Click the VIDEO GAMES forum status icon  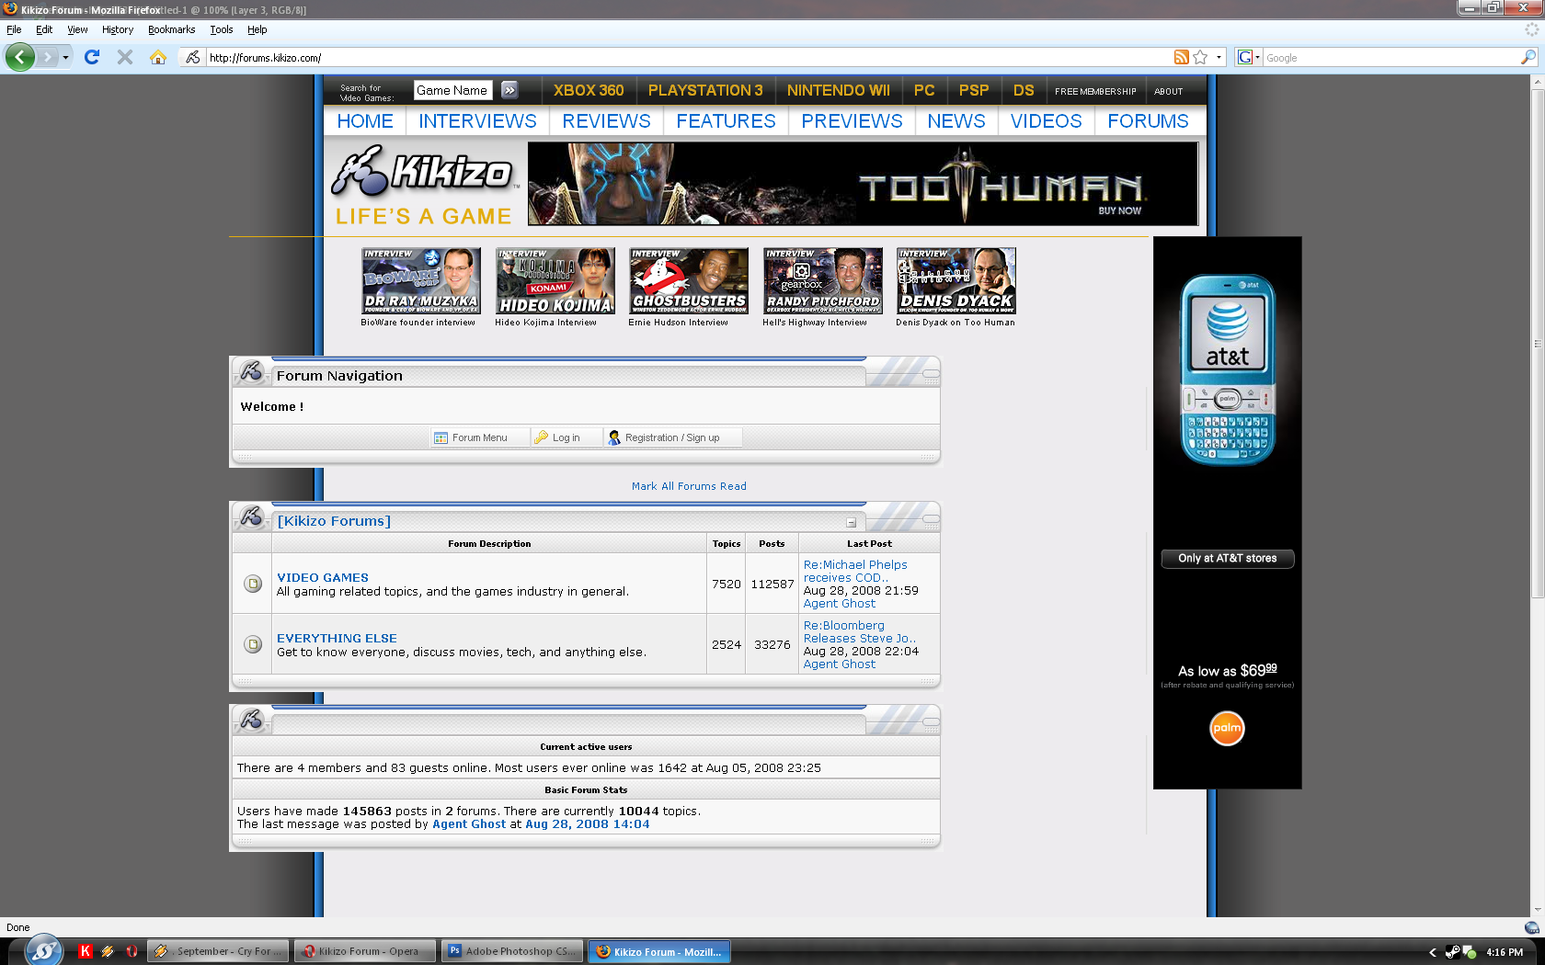pyautogui.click(x=253, y=584)
